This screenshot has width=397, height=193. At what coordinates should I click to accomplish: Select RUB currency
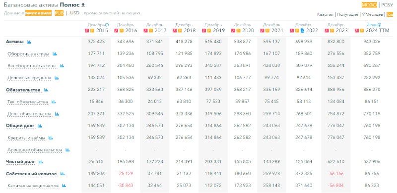point(59,13)
